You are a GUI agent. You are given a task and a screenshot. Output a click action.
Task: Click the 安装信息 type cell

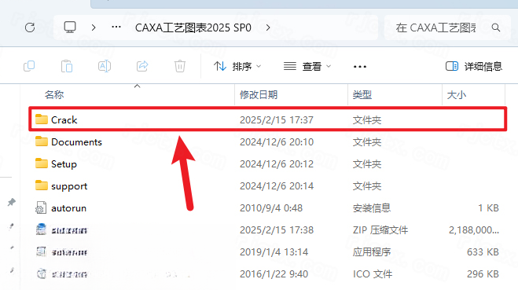click(372, 208)
